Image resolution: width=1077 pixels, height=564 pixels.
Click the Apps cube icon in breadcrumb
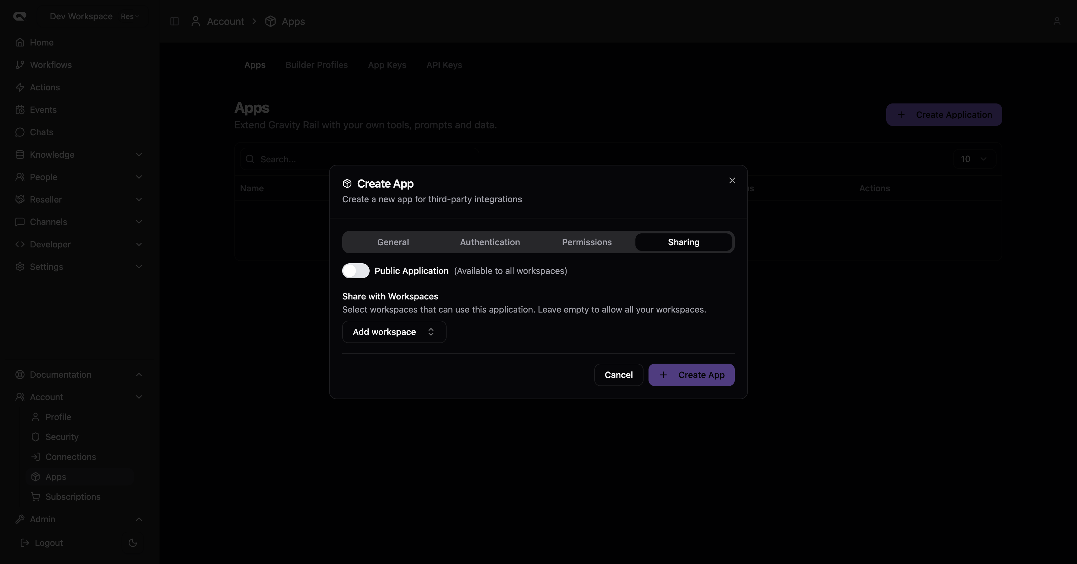pyautogui.click(x=270, y=21)
